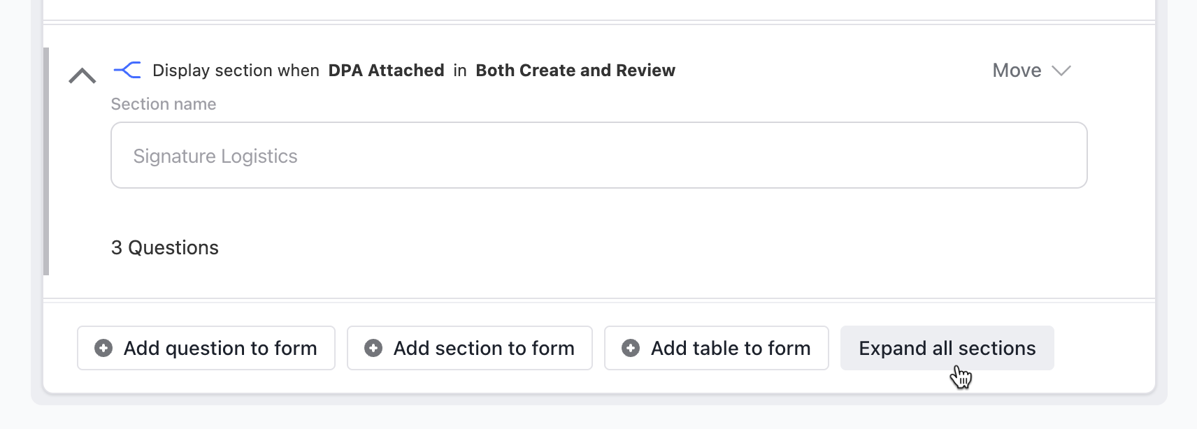Select the gray section handle bar
This screenshot has width=1197, height=429.
(46, 161)
